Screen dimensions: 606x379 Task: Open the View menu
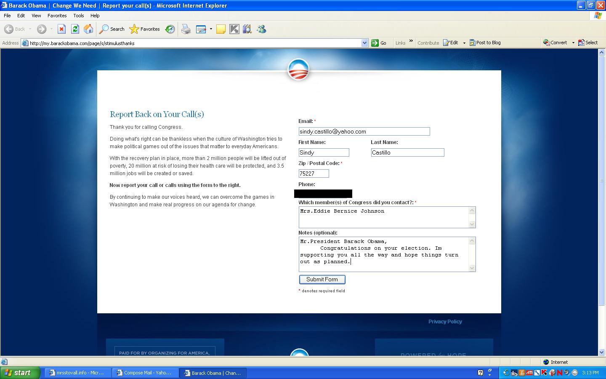(x=36, y=16)
